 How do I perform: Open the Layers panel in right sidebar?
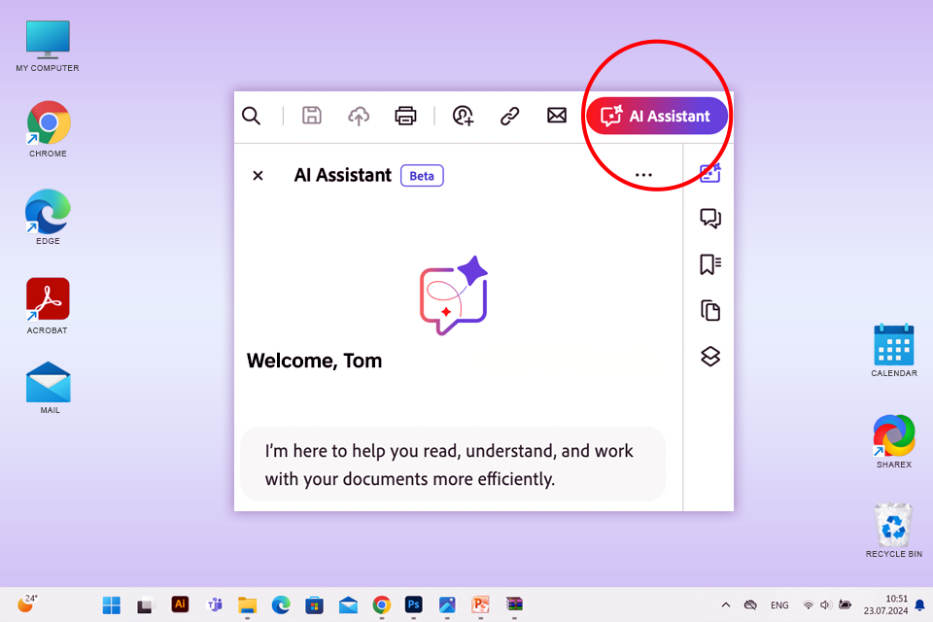click(709, 357)
